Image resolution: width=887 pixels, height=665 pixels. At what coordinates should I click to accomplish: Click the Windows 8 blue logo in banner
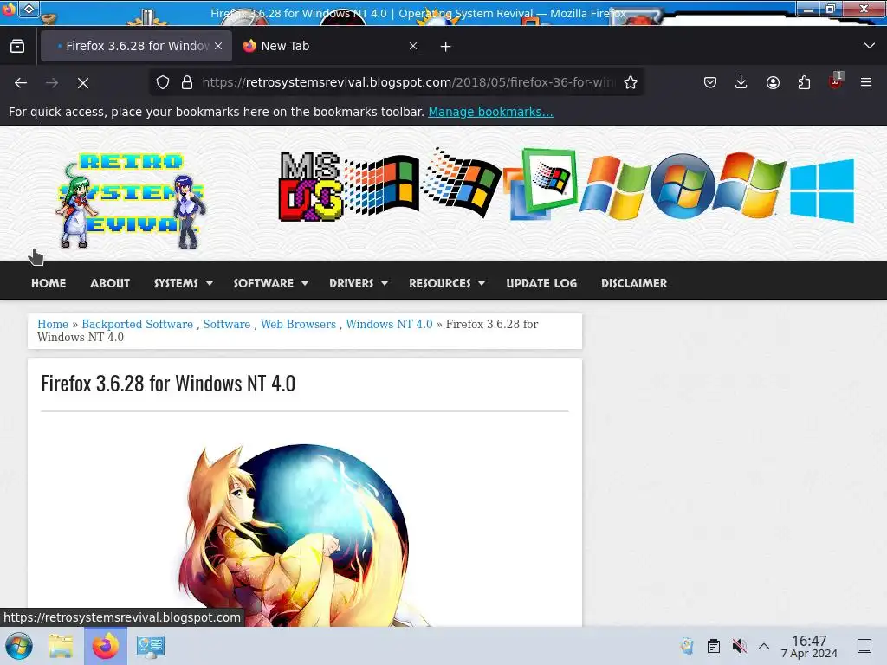(x=822, y=190)
